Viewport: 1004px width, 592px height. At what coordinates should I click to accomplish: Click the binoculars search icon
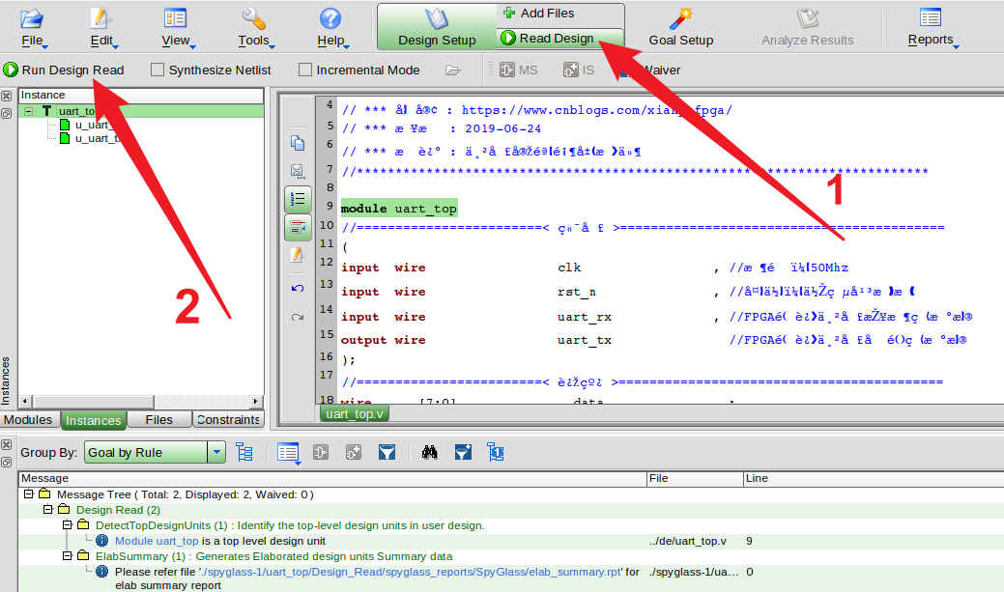click(x=431, y=452)
